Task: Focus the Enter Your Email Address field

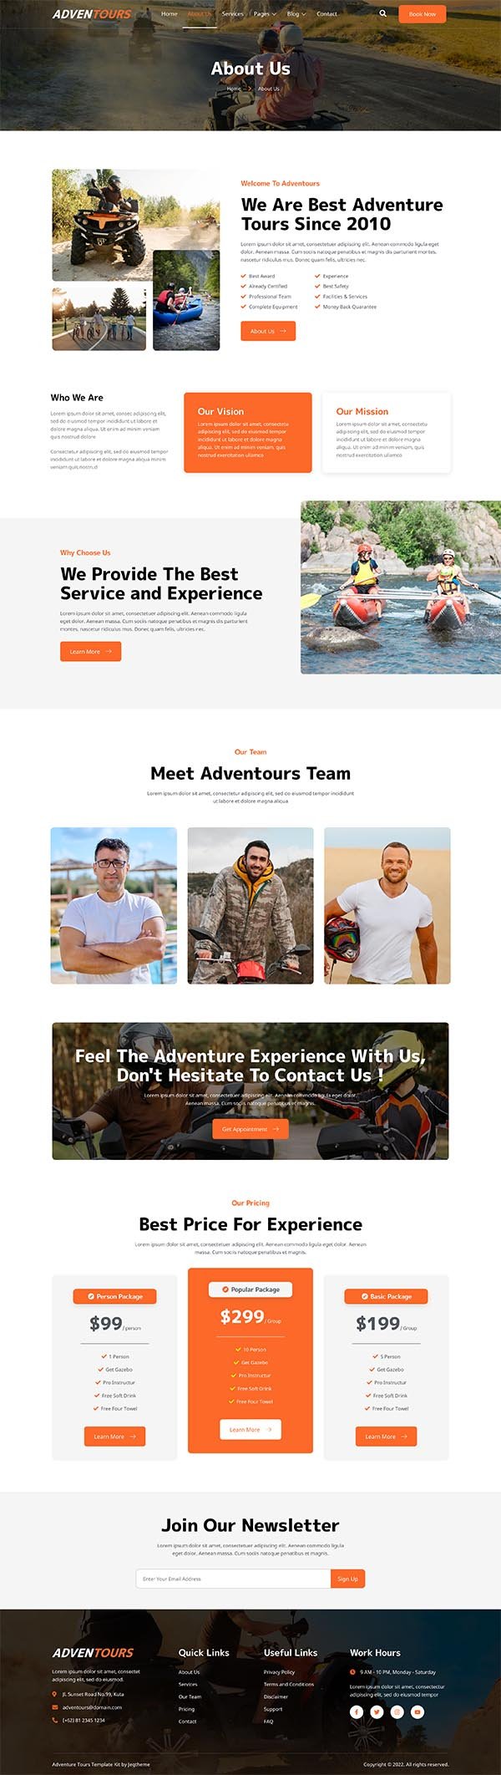Action: pyautogui.click(x=233, y=1579)
